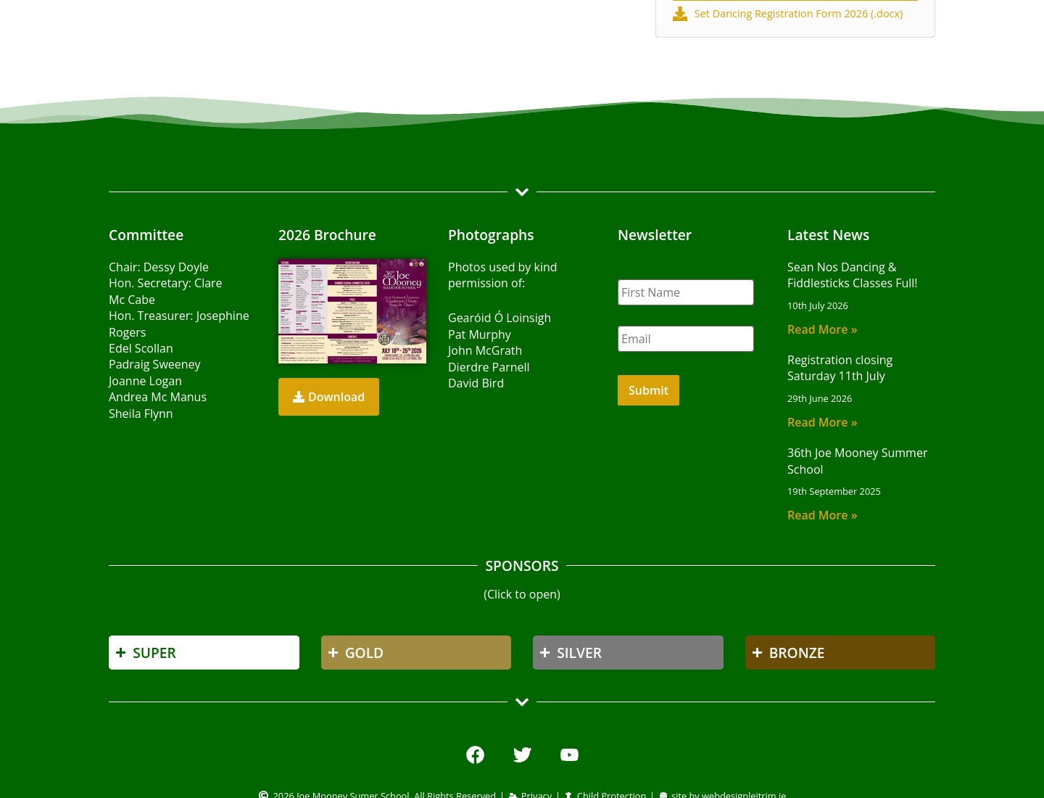Open the YouTube social icon
1044x798 pixels.
click(x=569, y=754)
